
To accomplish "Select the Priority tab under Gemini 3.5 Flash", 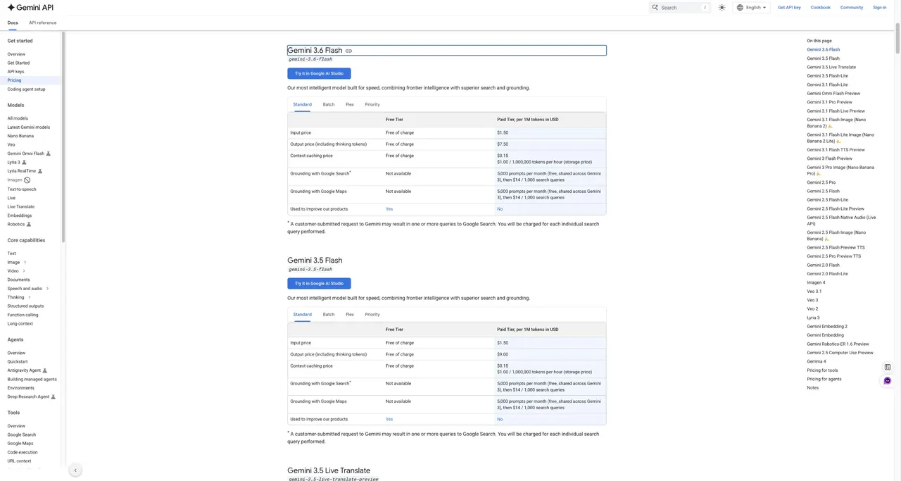I will [372, 315].
